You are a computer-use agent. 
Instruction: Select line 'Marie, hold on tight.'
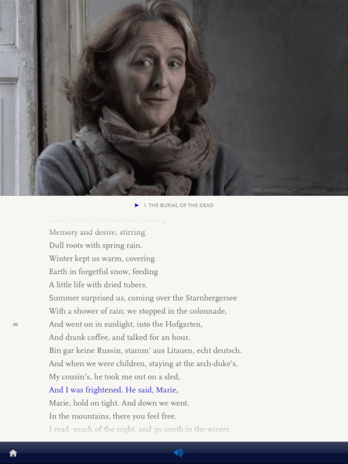(119, 403)
